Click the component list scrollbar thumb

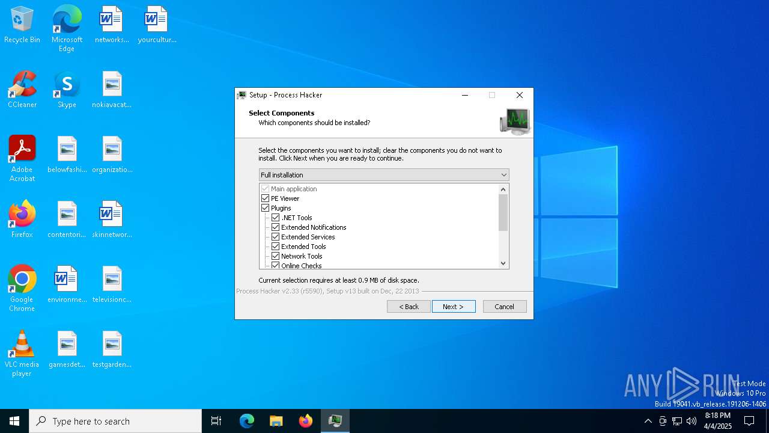(x=503, y=212)
